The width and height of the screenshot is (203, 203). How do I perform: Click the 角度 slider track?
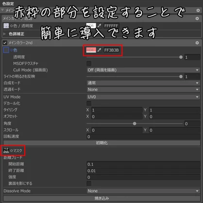135,124
